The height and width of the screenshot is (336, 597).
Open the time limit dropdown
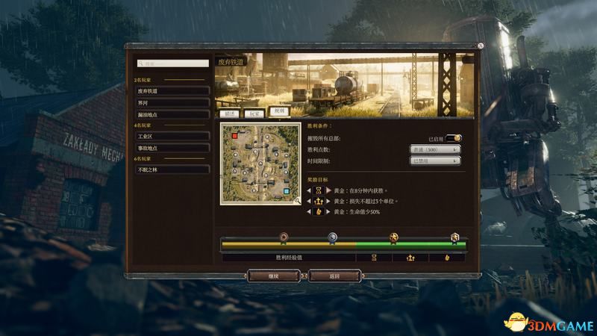pos(435,161)
